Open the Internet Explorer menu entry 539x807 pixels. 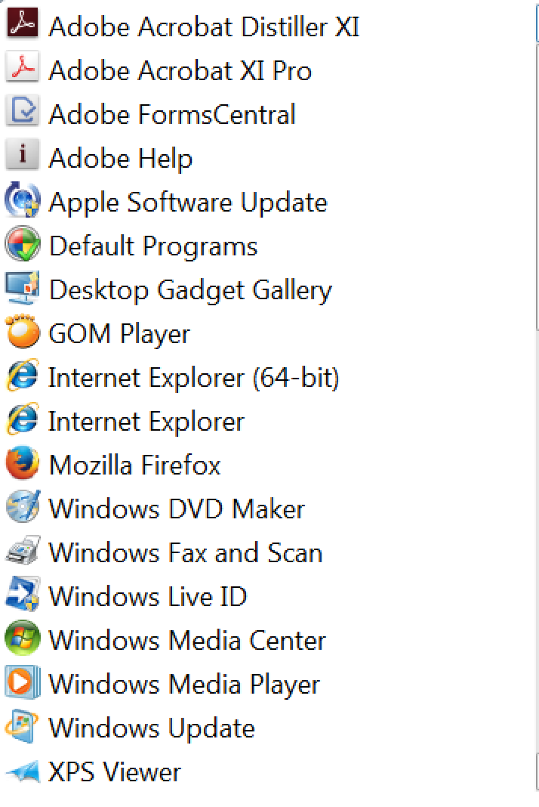[146, 421]
